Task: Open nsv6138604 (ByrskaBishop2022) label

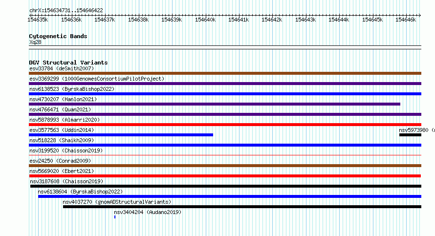Action: point(80,192)
